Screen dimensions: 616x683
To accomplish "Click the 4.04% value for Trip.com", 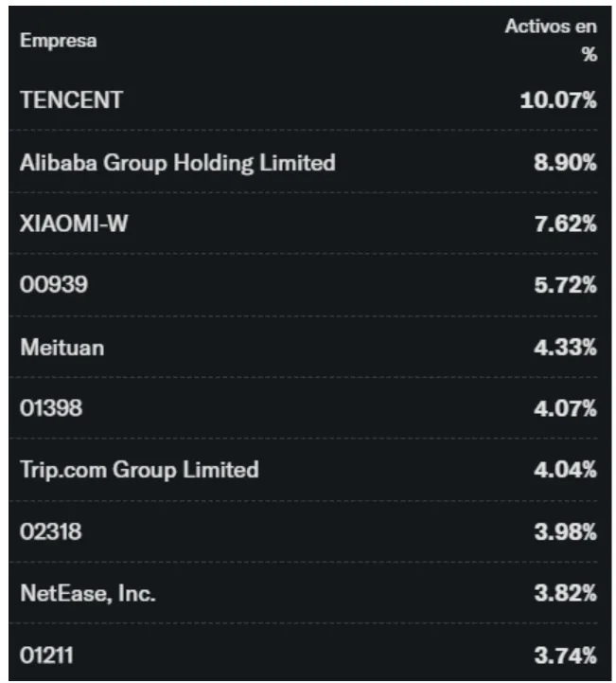I will tap(565, 470).
